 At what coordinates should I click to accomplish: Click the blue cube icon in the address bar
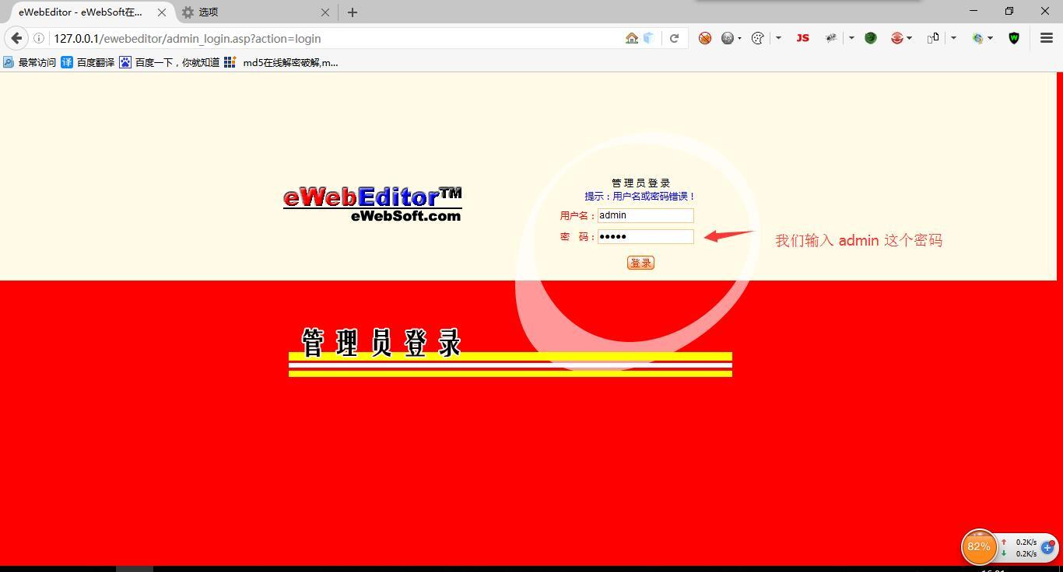click(x=647, y=38)
